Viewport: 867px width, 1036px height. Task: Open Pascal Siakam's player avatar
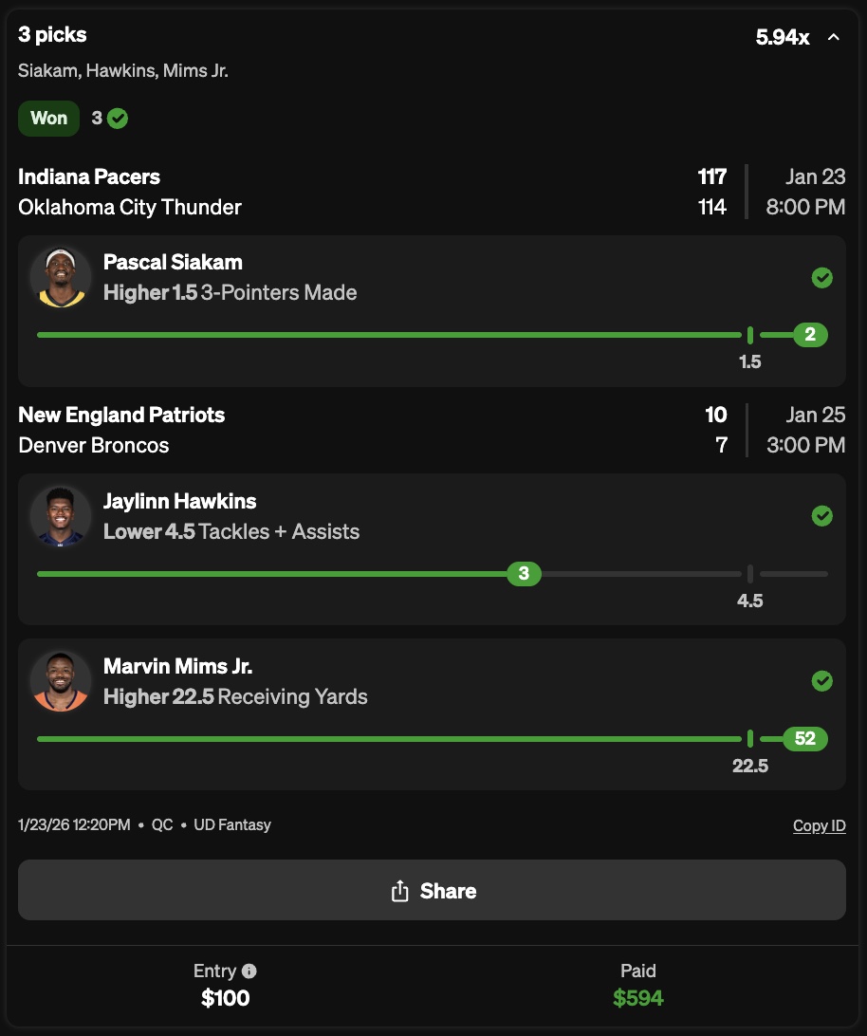(x=61, y=277)
